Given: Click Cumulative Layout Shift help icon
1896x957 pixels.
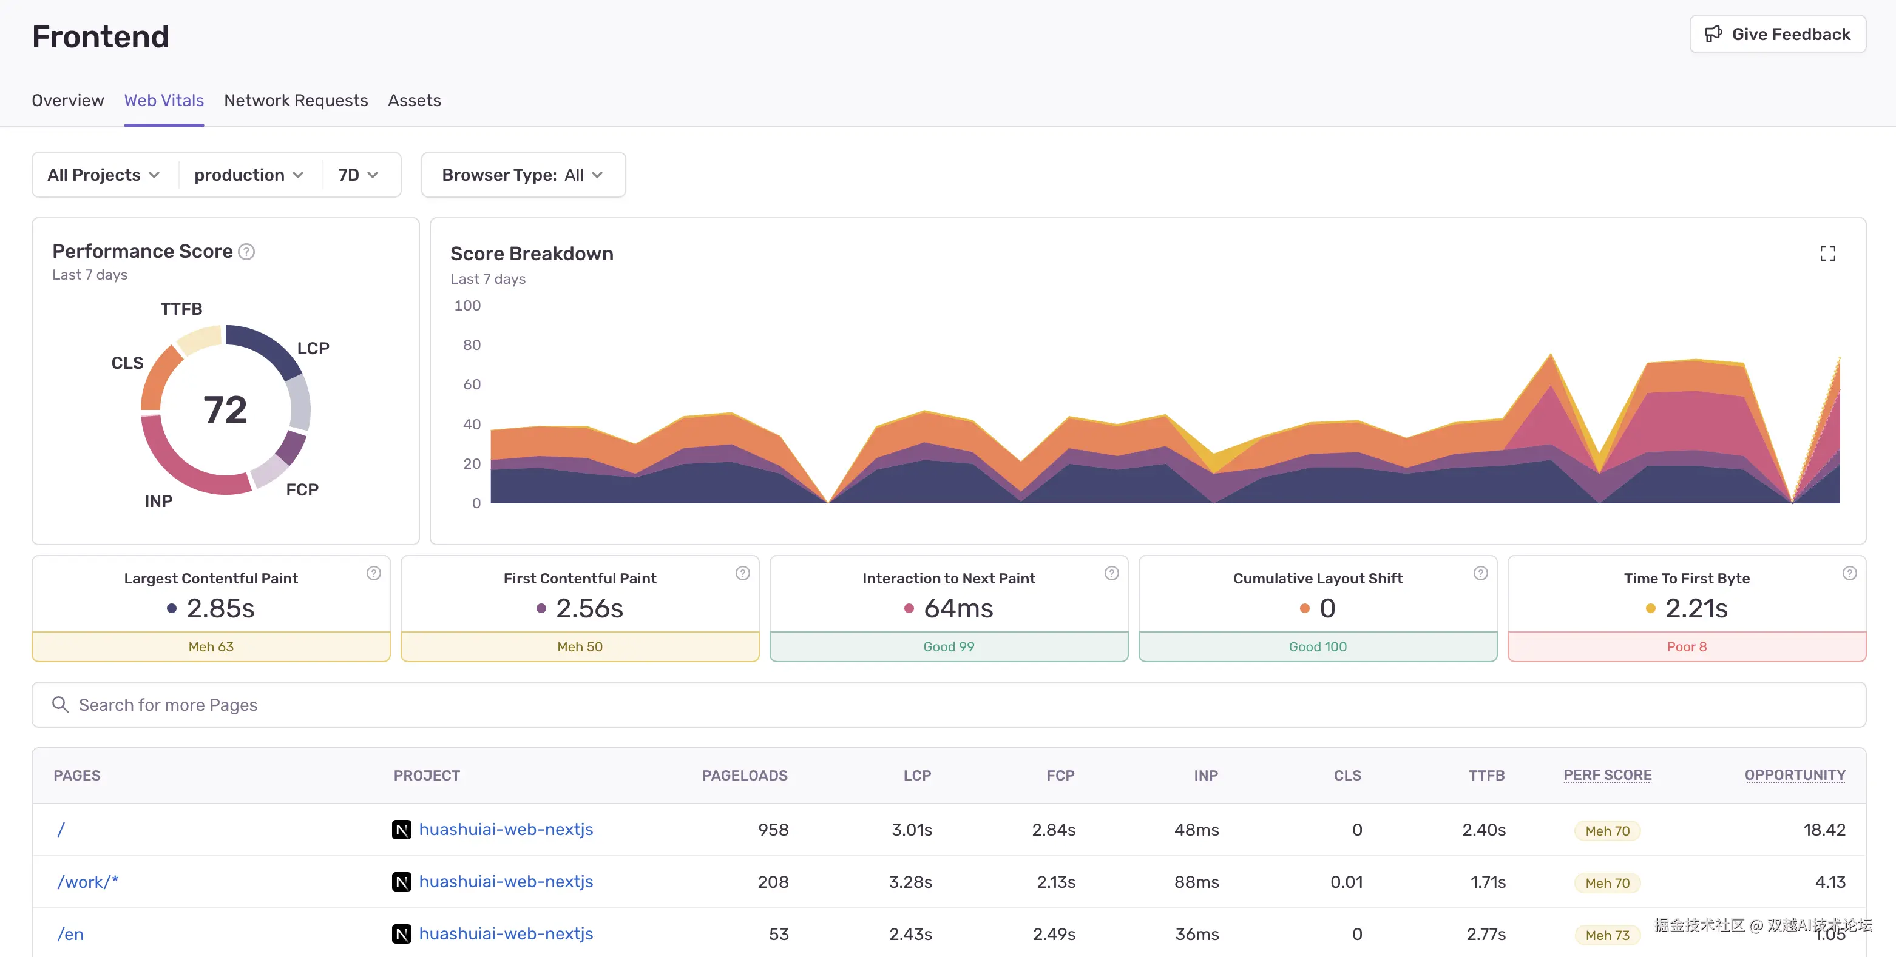Looking at the screenshot, I should click(1480, 573).
